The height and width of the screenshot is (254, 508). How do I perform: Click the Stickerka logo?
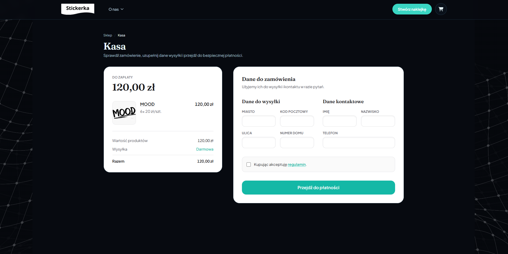point(78,9)
